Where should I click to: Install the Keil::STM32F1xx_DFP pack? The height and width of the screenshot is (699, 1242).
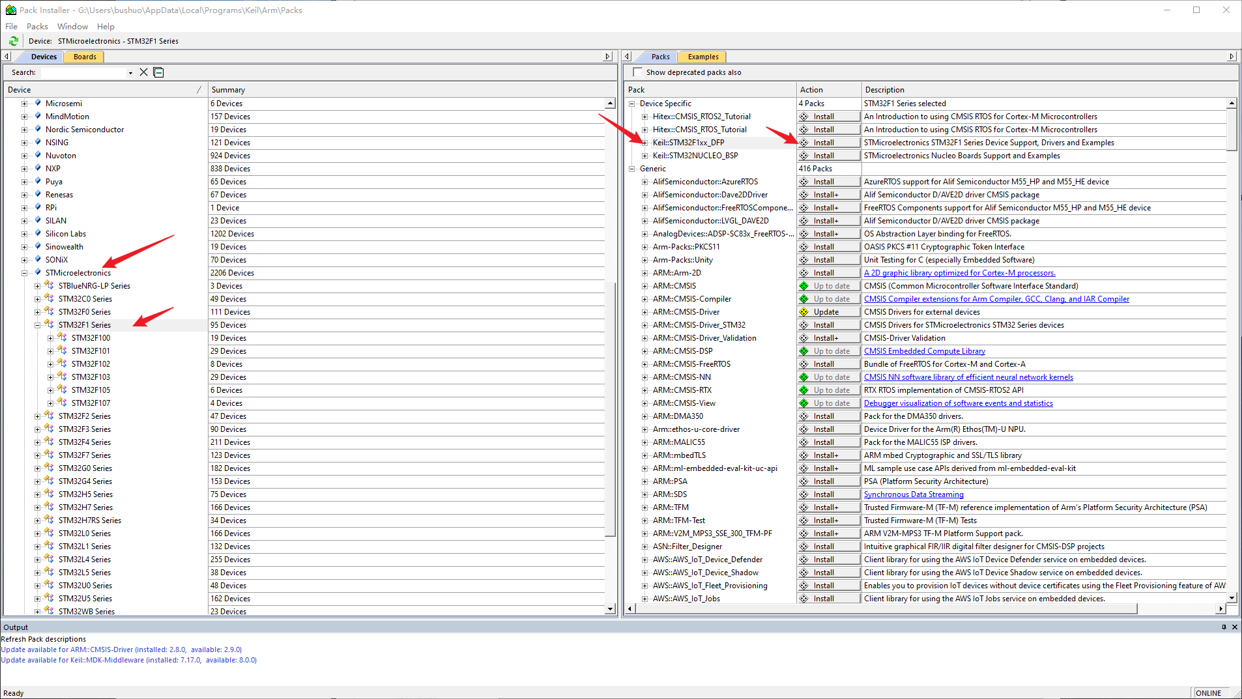pyautogui.click(x=829, y=143)
